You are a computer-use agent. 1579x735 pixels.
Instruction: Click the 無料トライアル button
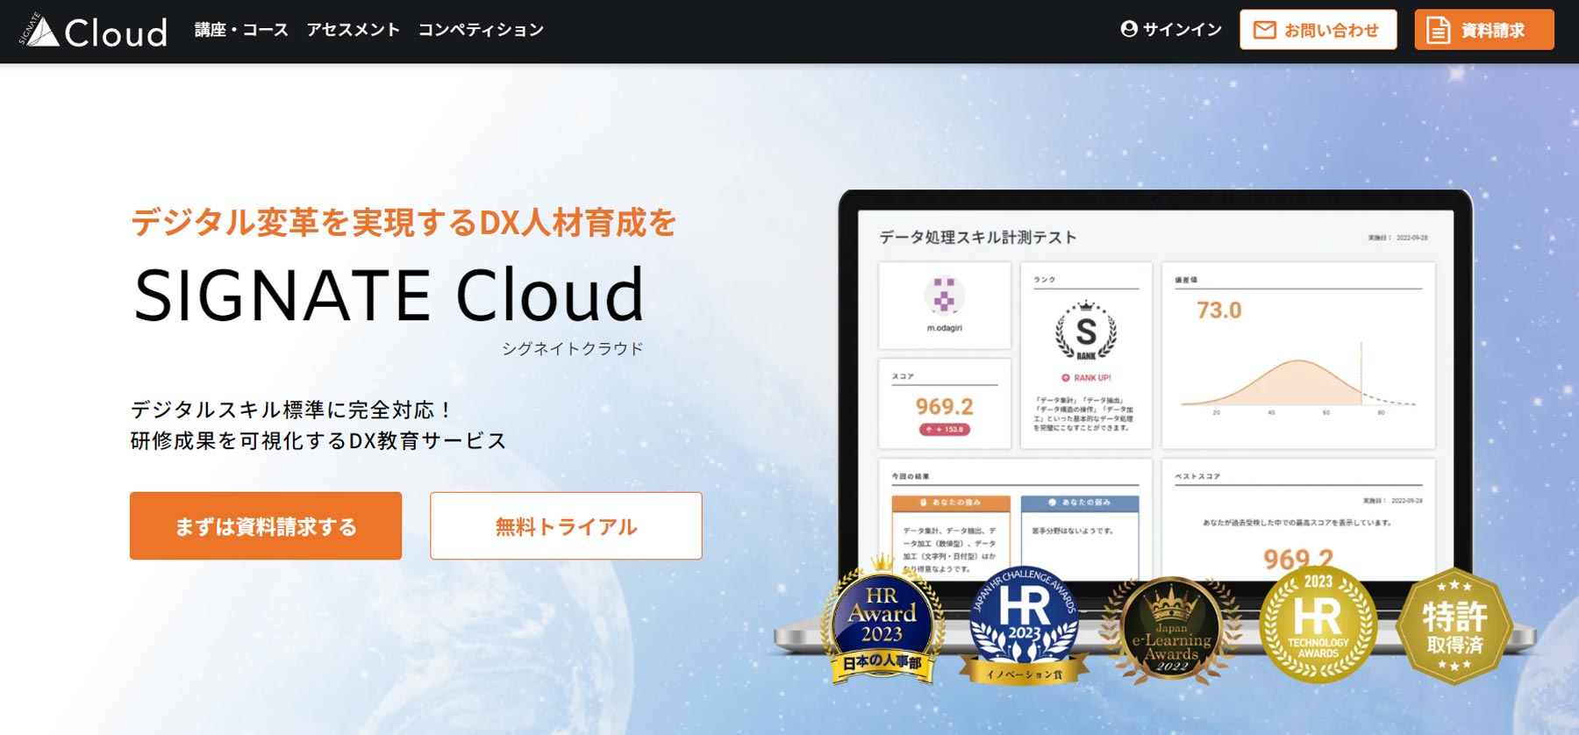tap(566, 525)
